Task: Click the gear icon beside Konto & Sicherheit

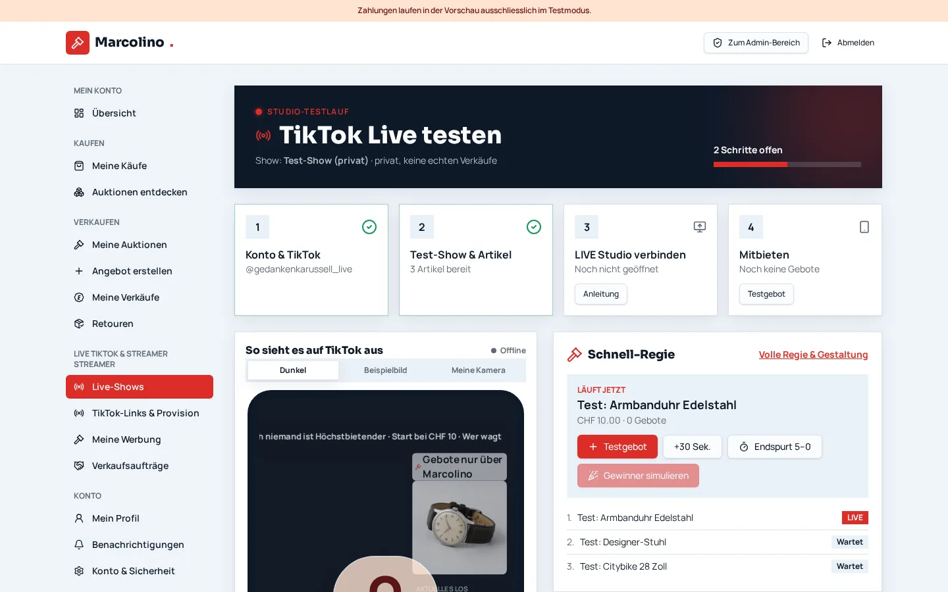Action: click(79, 571)
